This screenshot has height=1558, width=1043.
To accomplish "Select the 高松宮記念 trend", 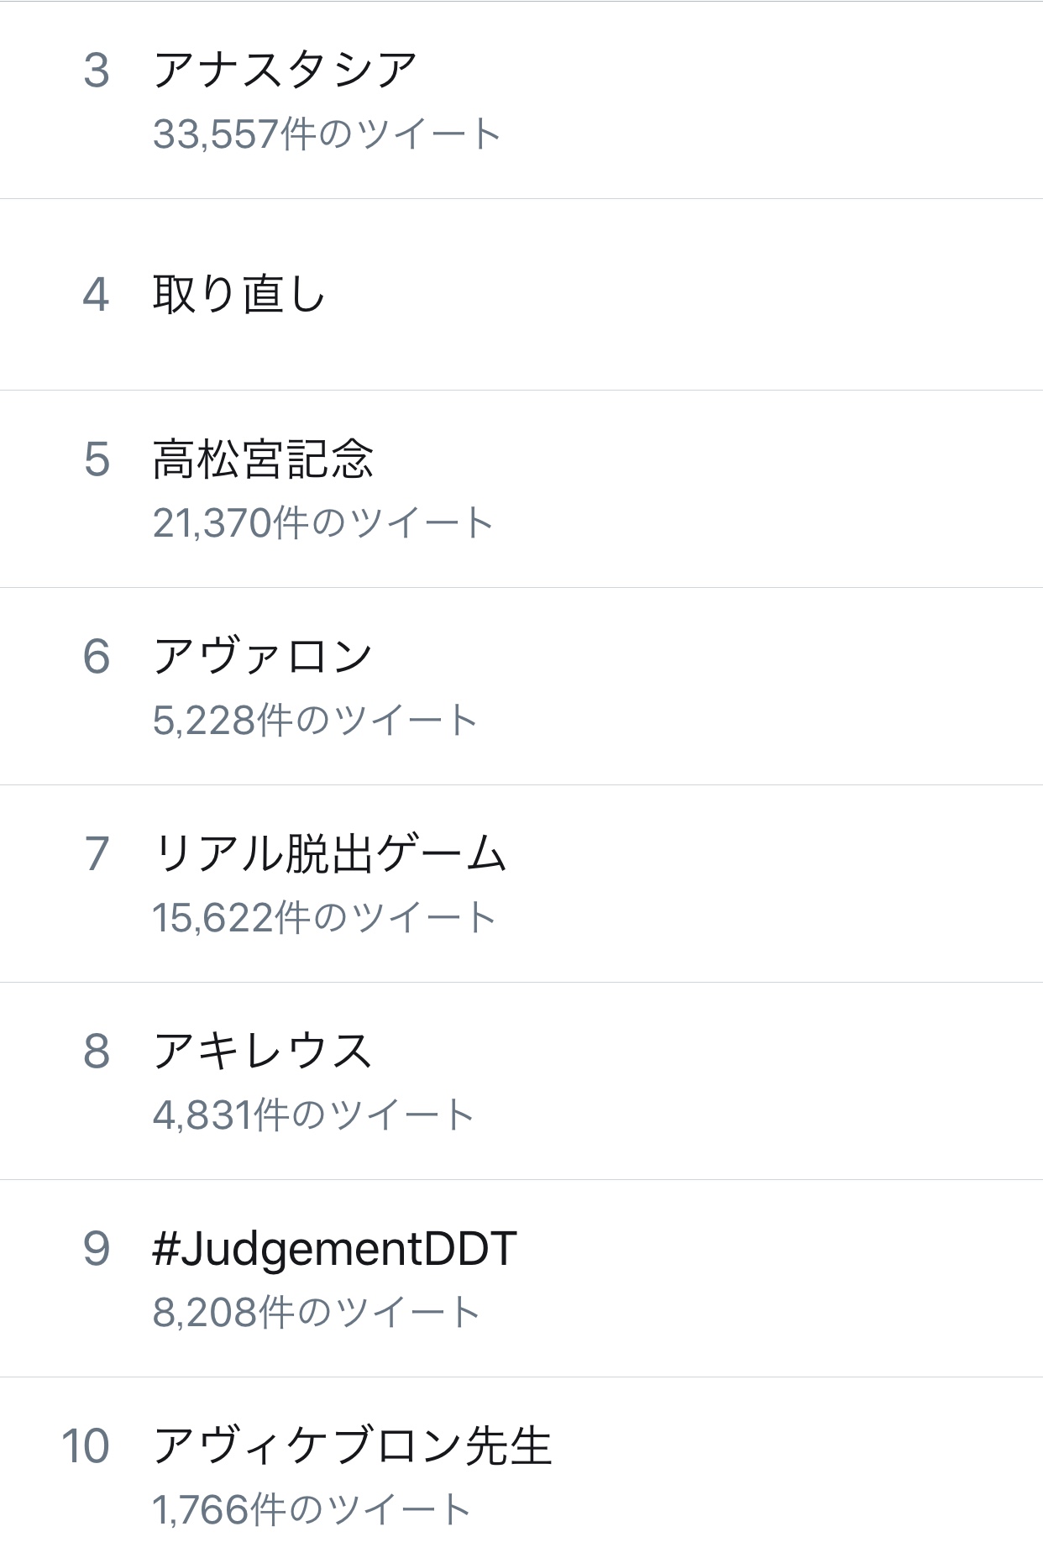I will (x=263, y=459).
